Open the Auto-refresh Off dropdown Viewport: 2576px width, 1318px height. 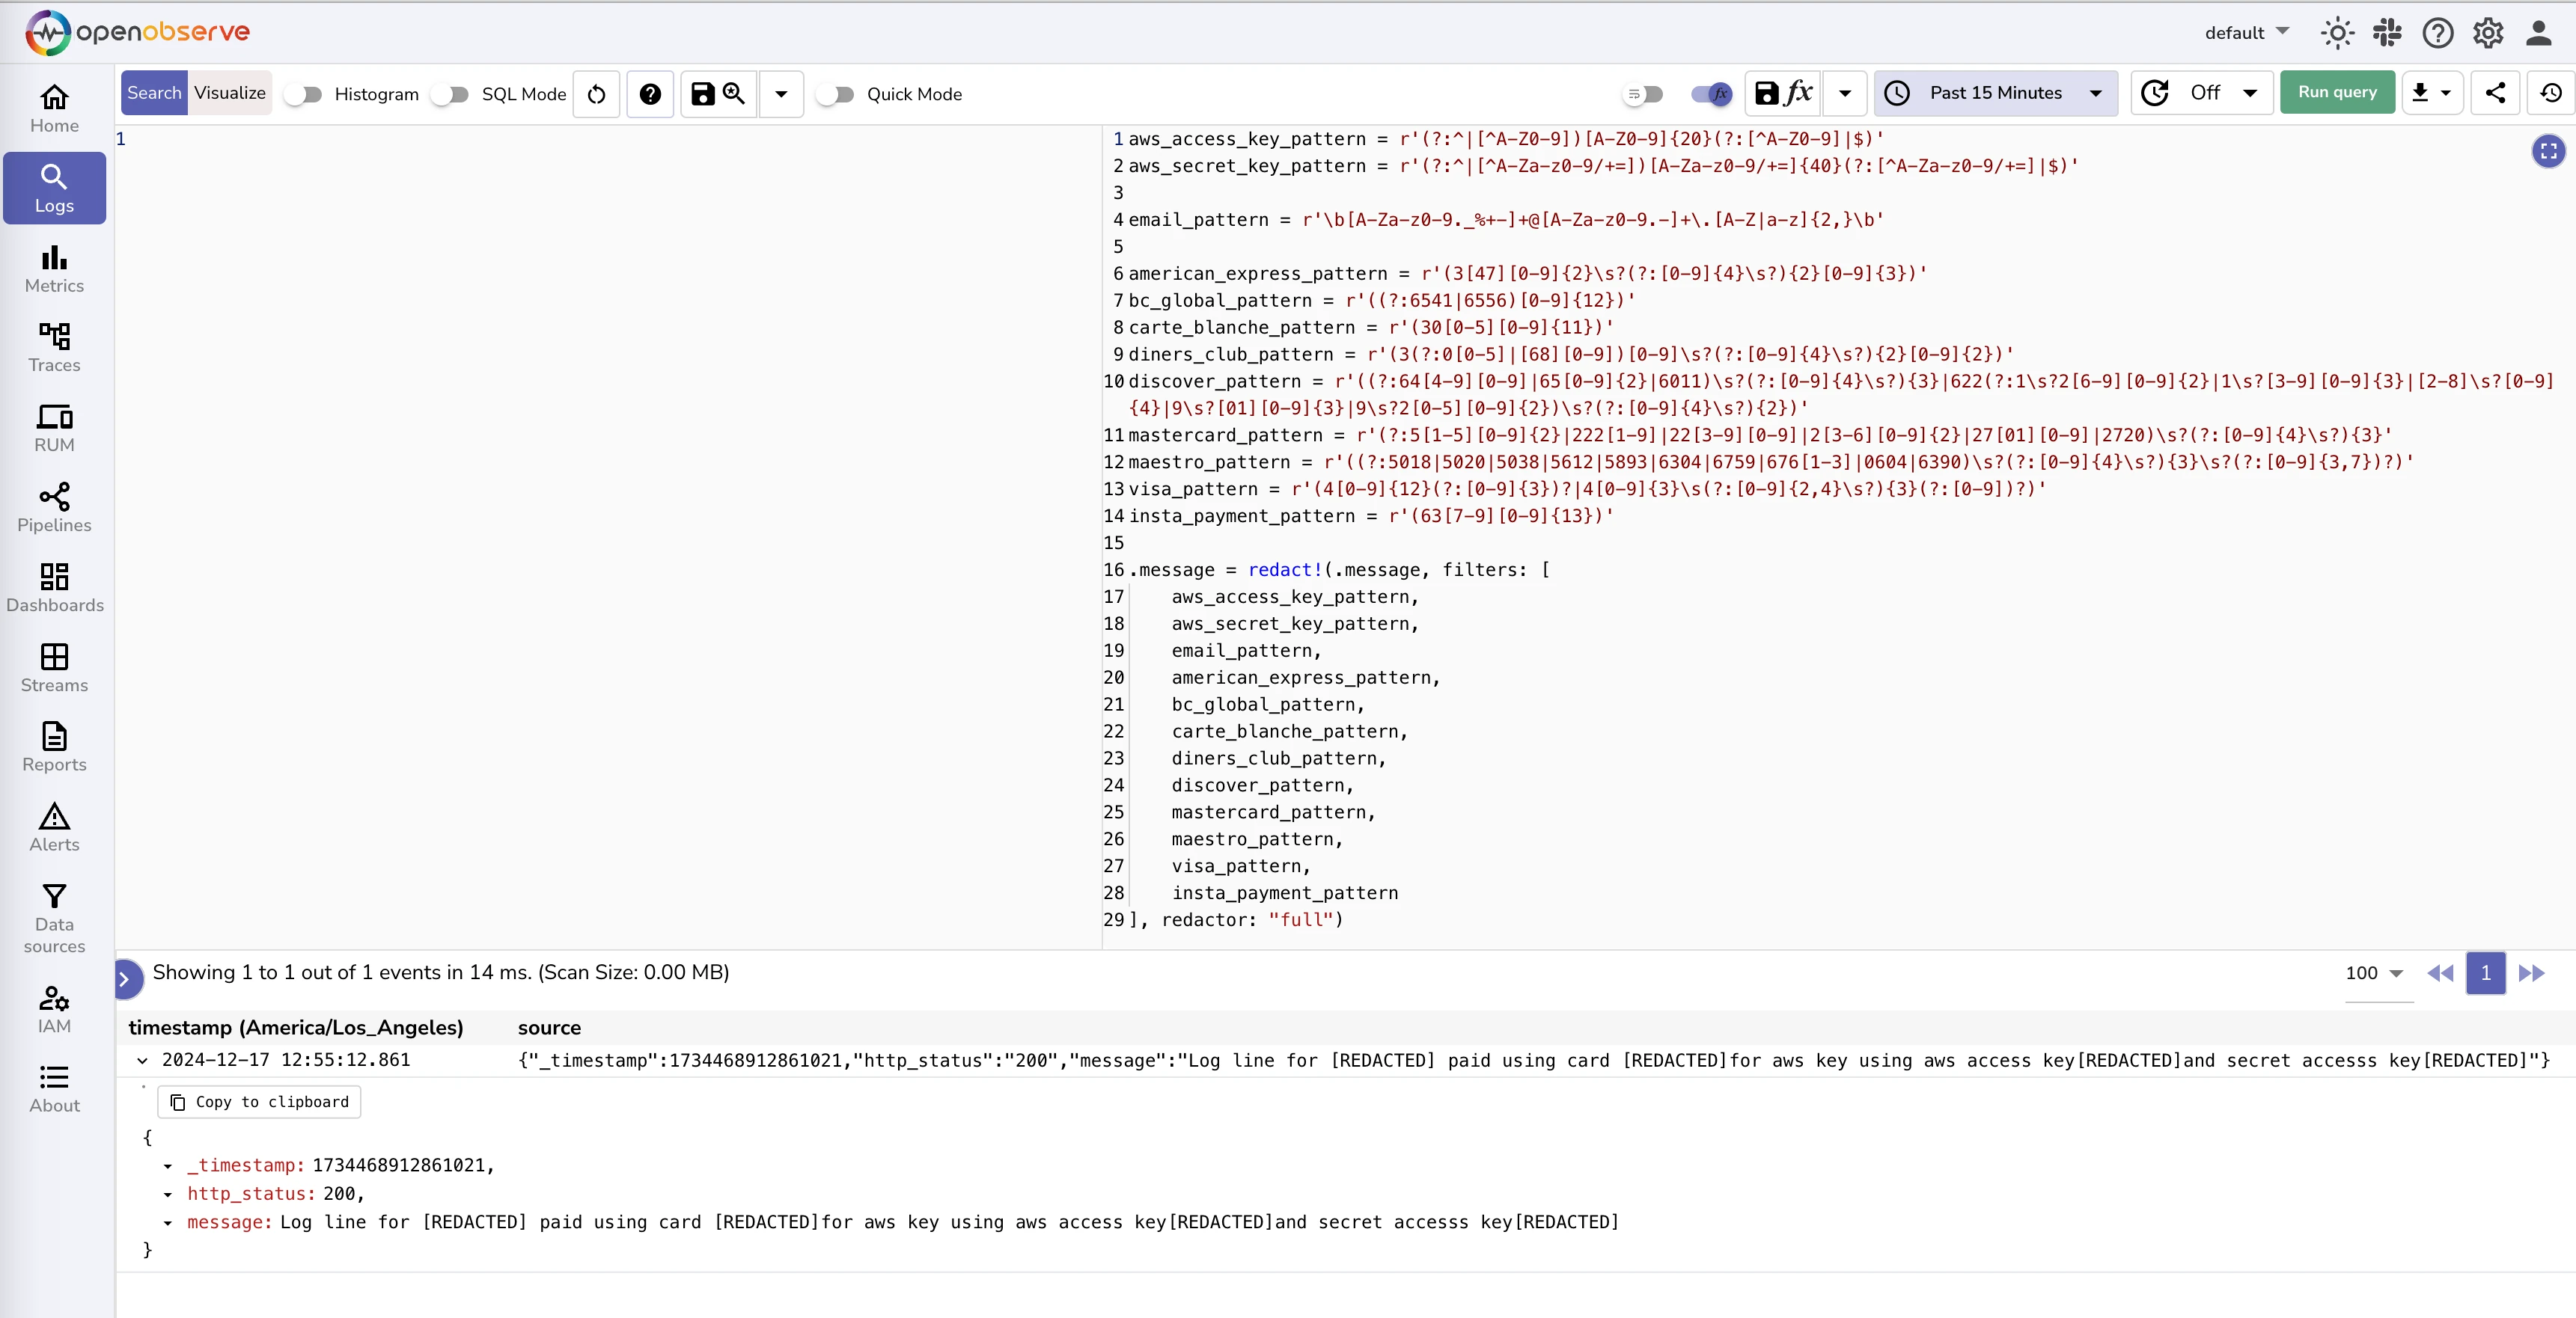point(2220,93)
